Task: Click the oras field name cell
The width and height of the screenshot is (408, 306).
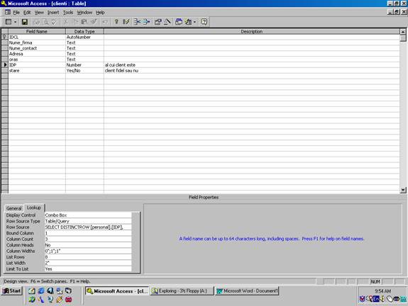Action: [37, 59]
